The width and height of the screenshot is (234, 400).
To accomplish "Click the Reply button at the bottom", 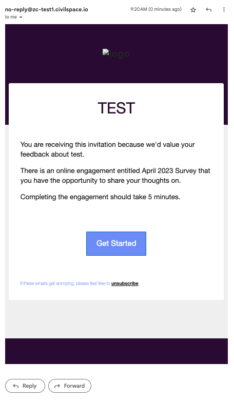I will [25, 386].
